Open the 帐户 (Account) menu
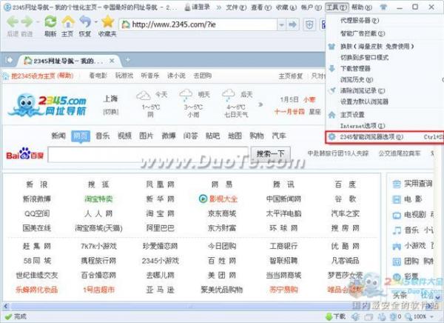 click(x=312, y=7)
